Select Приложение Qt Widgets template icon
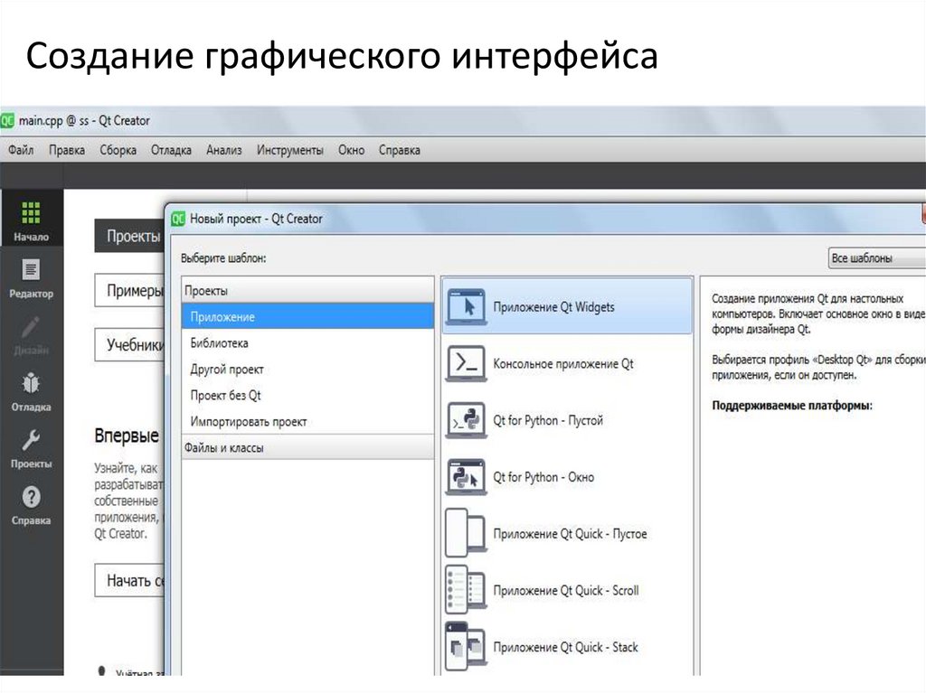 [466, 307]
